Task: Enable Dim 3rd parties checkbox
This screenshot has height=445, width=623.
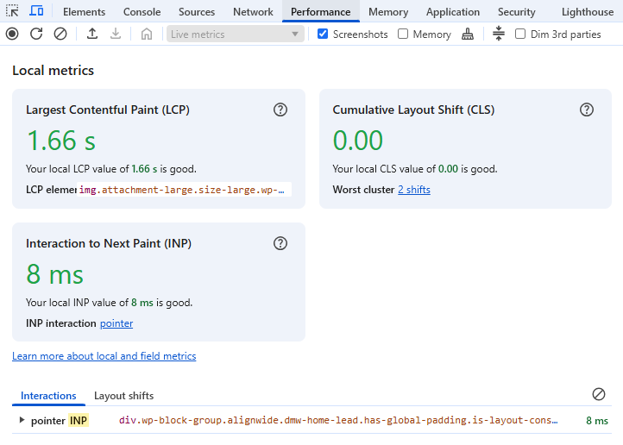Action: (520, 34)
